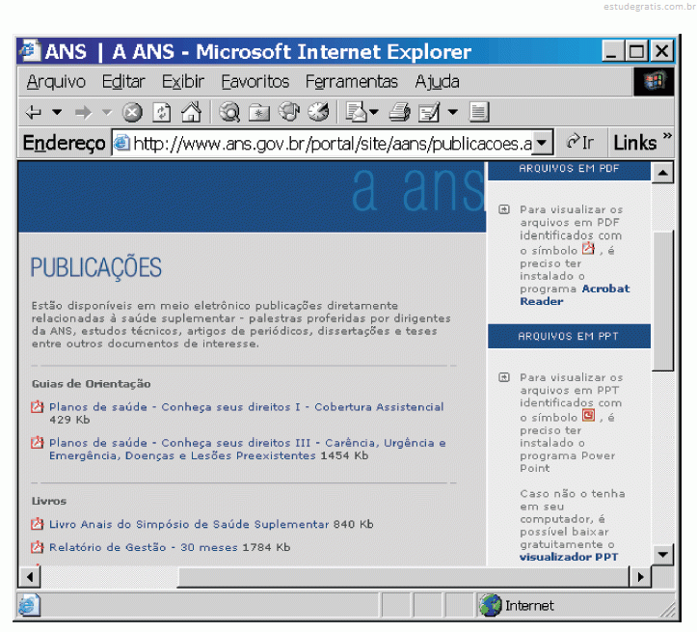Click the Mail envelope toolbar icon
Screen dimensions: 697x632
(x=357, y=112)
